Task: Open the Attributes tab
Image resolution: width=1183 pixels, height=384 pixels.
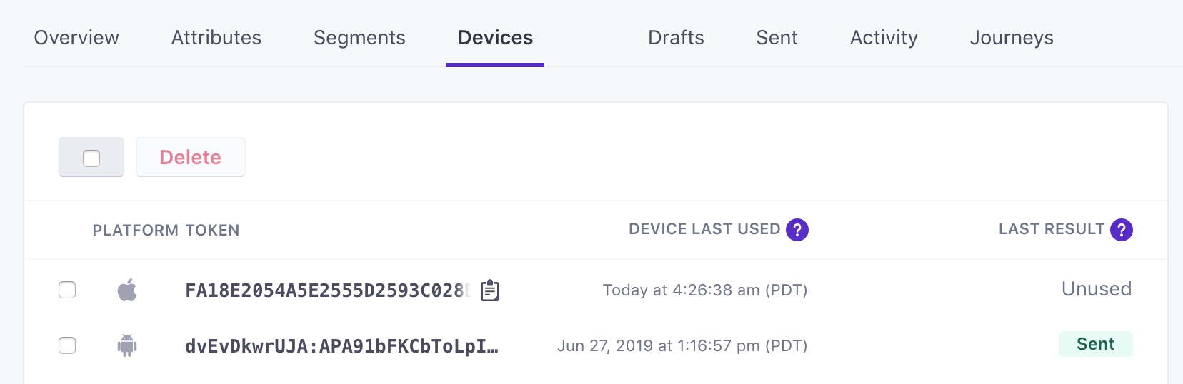Action: pyautogui.click(x=216, y=38)
